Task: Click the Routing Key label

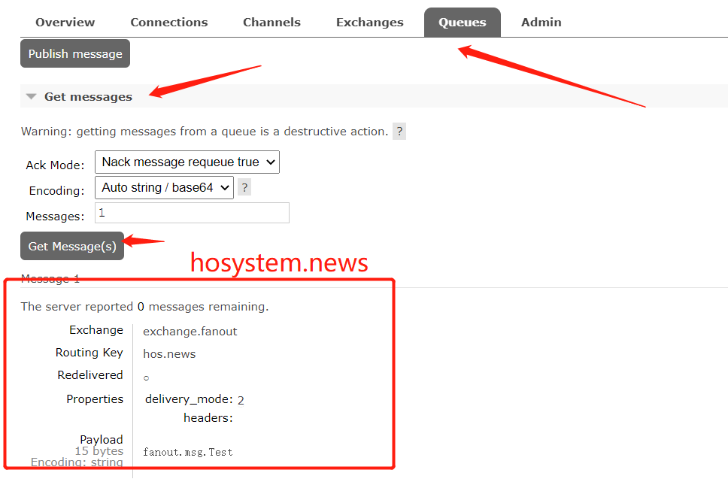Action: [x=89, y=353]
